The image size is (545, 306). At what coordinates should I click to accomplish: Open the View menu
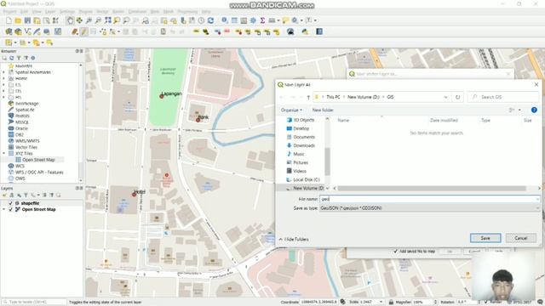[x=37, y=11]
